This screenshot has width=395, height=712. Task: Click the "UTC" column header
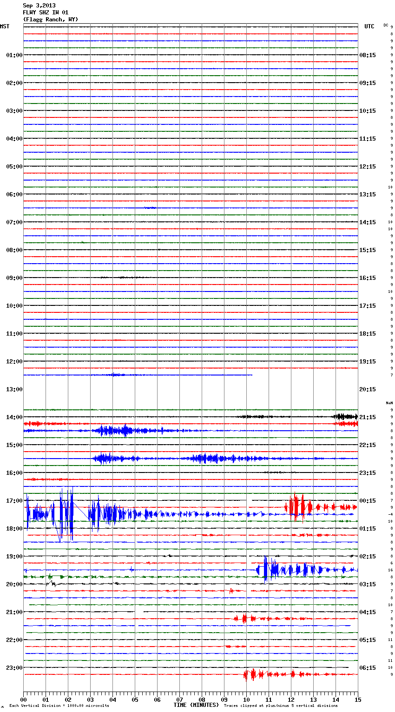369,26
